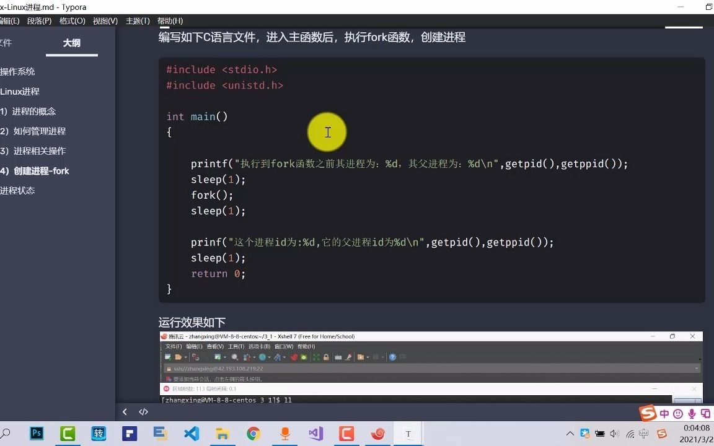Click the 'int main()' code line
This screenshot has width=714, height=446.
pyautogui.click(x=196, y=116)
